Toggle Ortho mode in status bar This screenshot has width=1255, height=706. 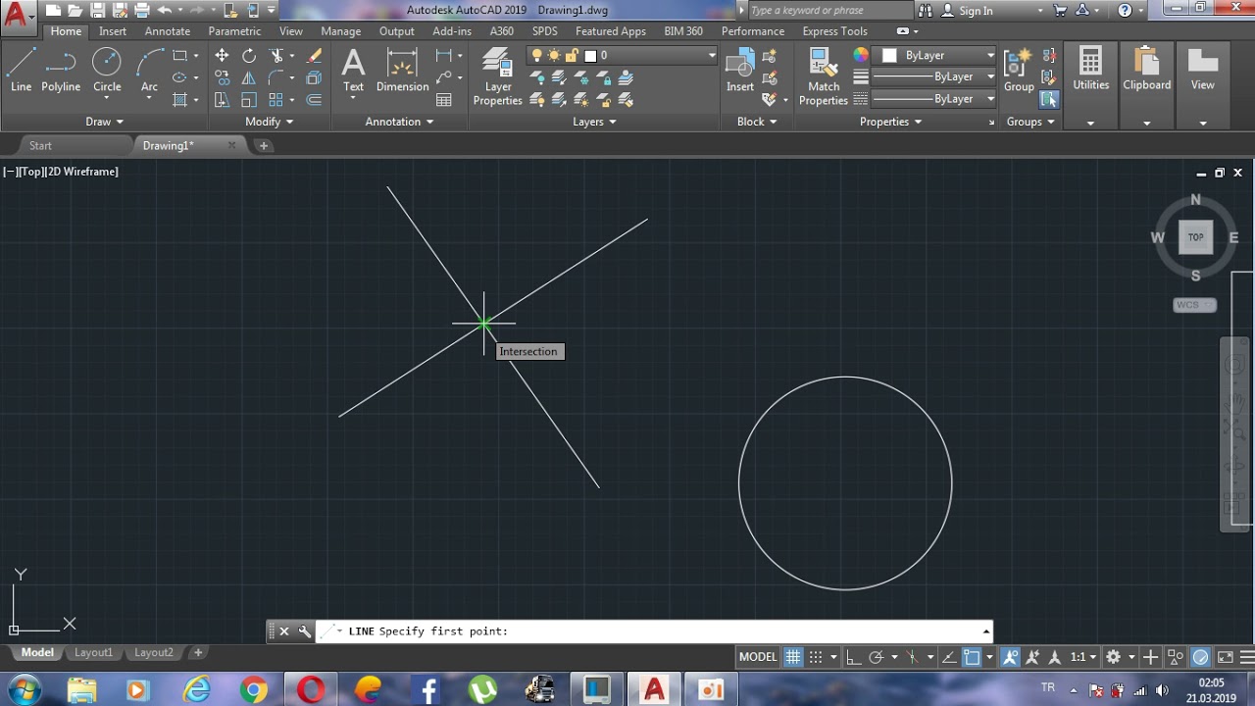pyautogui.click(x=853, y=657)
